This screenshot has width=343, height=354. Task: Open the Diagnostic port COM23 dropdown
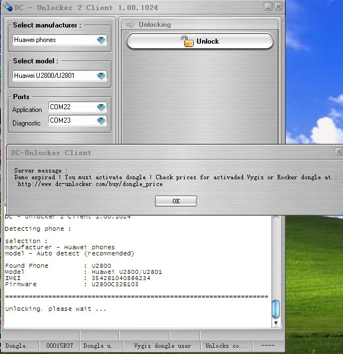point(100,120)
